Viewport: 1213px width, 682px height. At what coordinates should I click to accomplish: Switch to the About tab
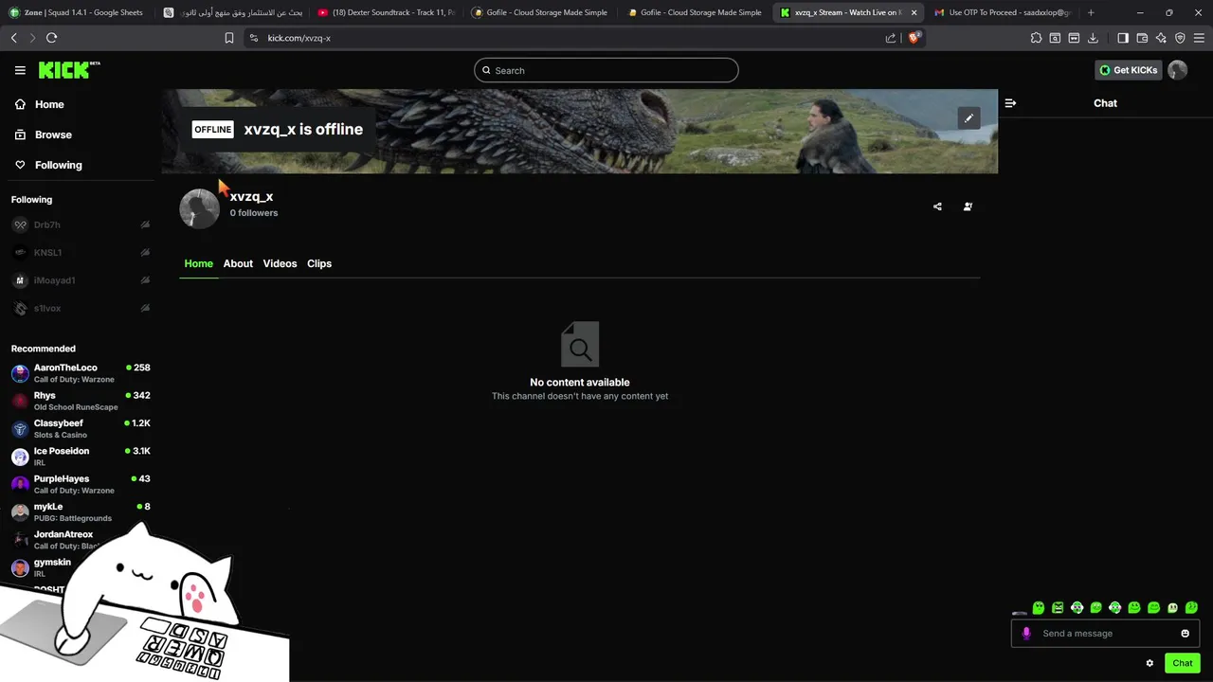coord(238,263)
